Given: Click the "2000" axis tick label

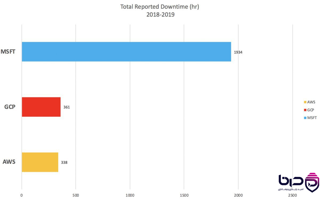Looking at the screenshot, I should tap(238, 195).
